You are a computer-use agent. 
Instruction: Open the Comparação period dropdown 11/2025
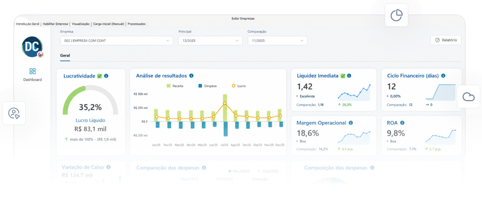point(277,41)
